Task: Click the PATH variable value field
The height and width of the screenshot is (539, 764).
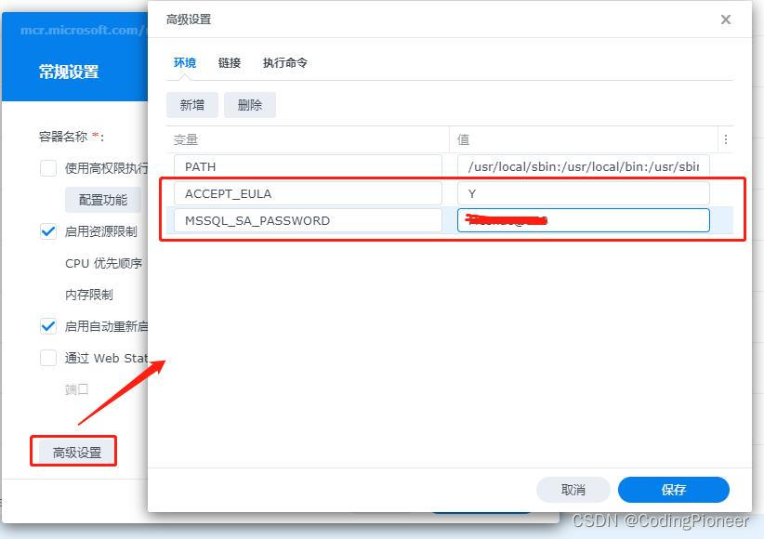Action: pos(584,164)
